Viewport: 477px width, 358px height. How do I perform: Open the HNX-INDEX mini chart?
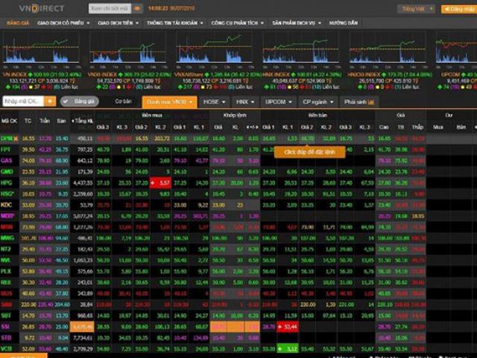point(301,50)
